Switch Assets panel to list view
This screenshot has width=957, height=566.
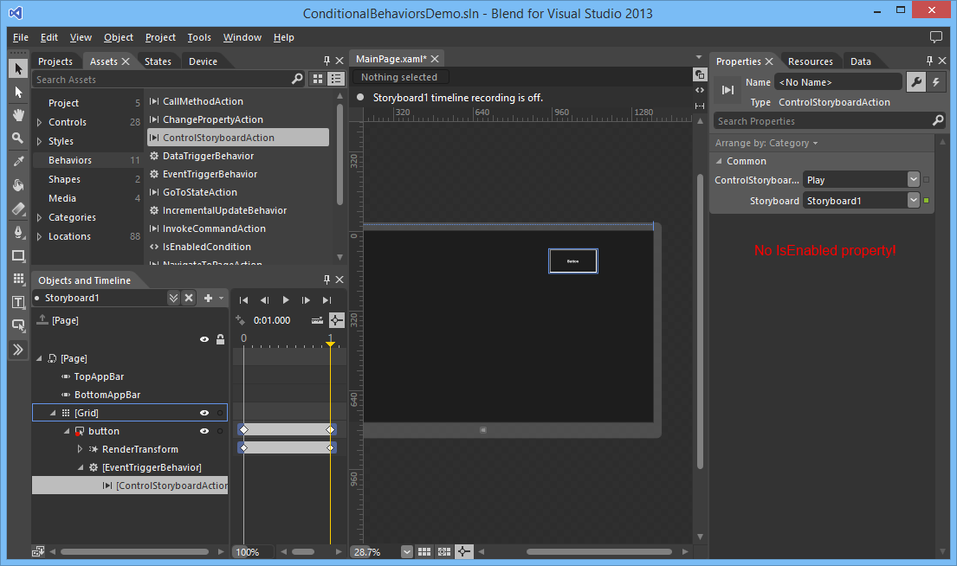tap(336, 79)
